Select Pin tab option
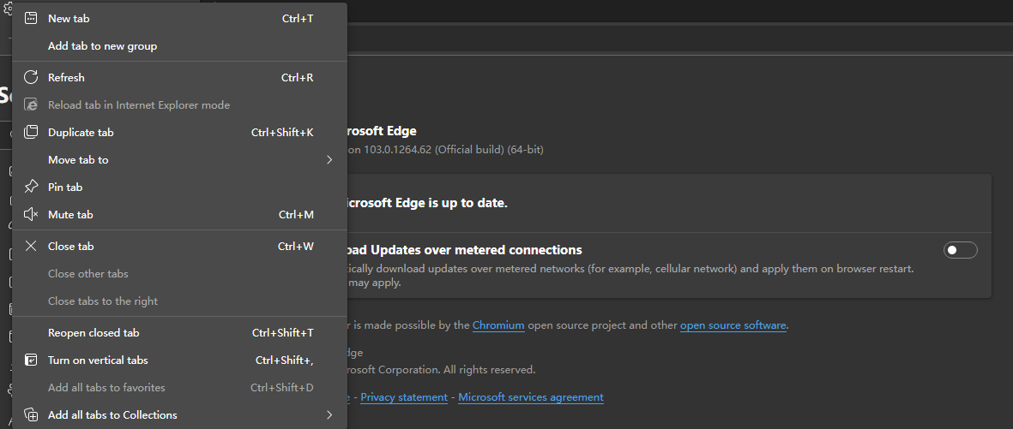This screenshot has height=429, width=1013. click(179, 187)
